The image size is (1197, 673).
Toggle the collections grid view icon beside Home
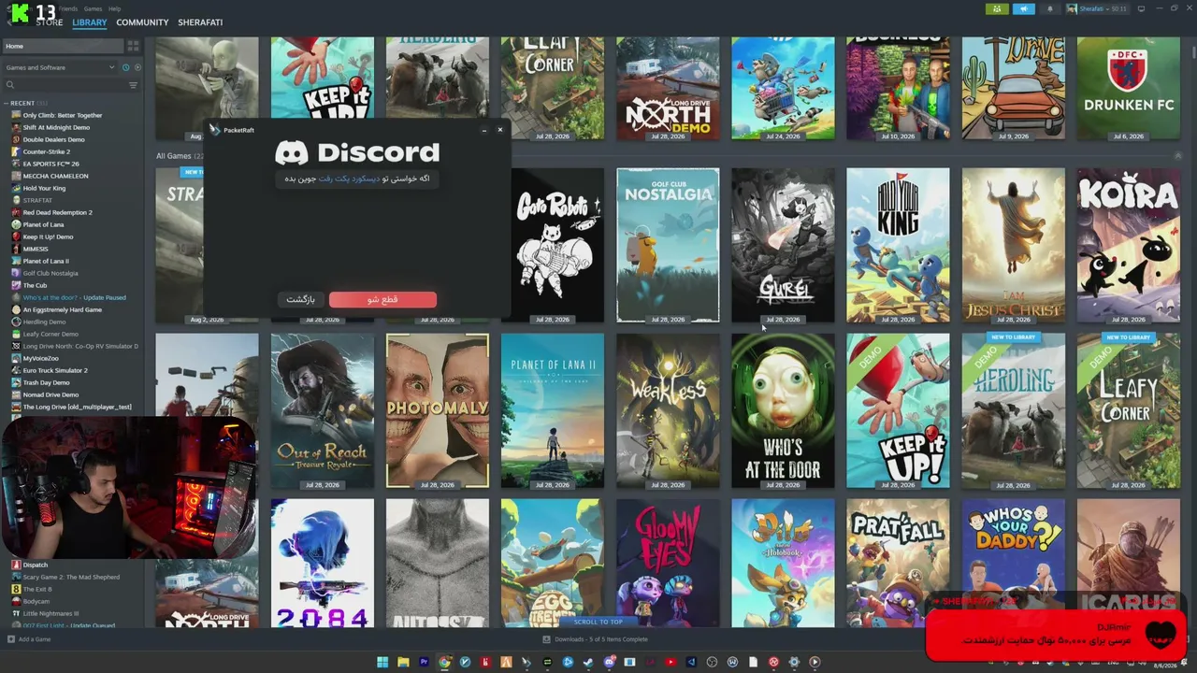[x=133, y=46]
